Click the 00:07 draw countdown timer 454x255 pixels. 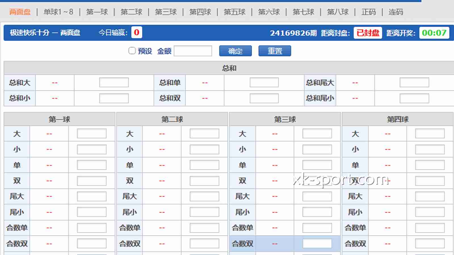434,33
